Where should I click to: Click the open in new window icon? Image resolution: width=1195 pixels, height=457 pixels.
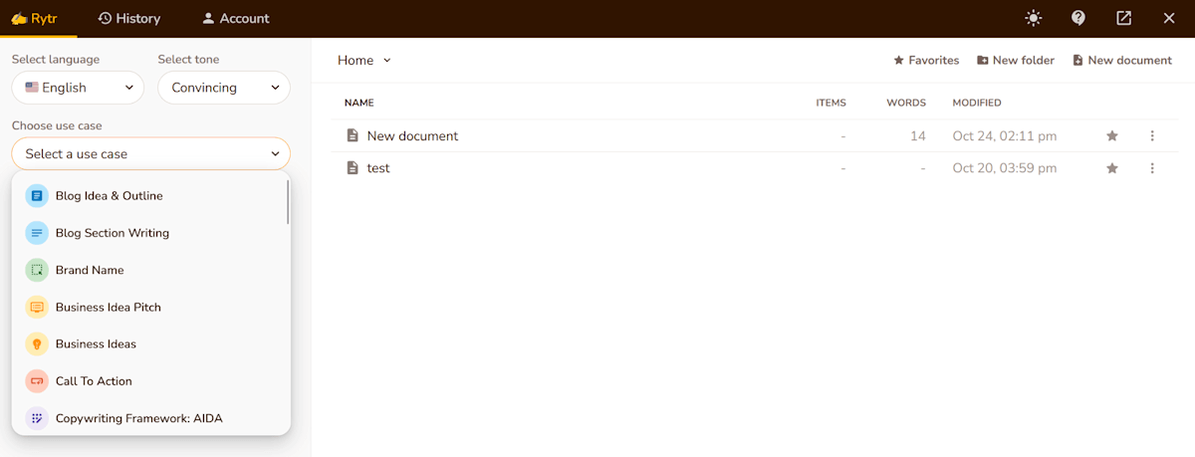pyautogui.click(x=1123, y=18)
